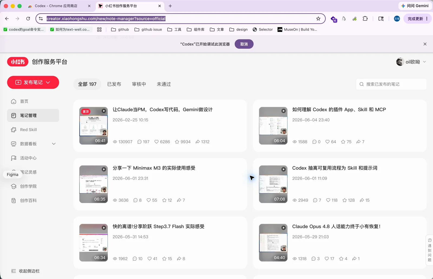Image resolution: width=433 pixels, height=279 pixels.
Task: Click 取消 to cancel Codex debugging
Action: [x=244, y=44]
